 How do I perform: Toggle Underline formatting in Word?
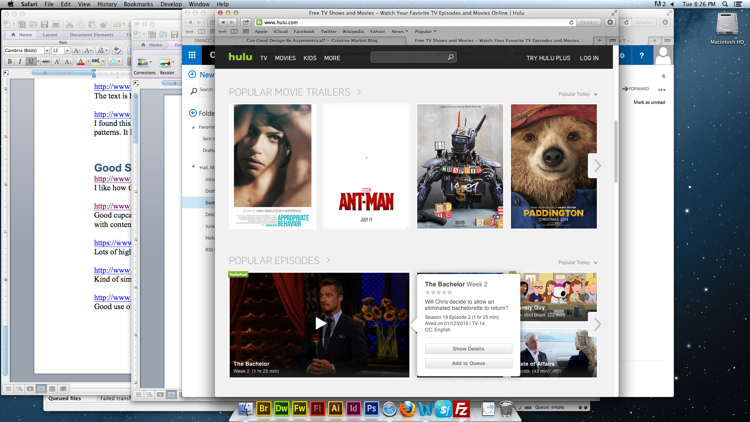31,61
